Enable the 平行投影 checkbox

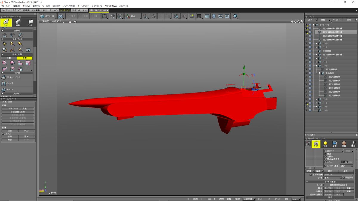pyautogui.click(x=344, y=177)
